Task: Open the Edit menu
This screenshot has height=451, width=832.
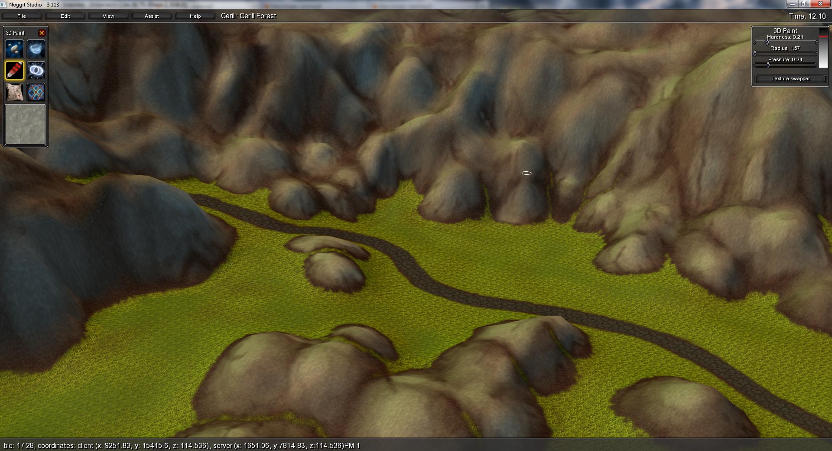Action: click(65, 16)
